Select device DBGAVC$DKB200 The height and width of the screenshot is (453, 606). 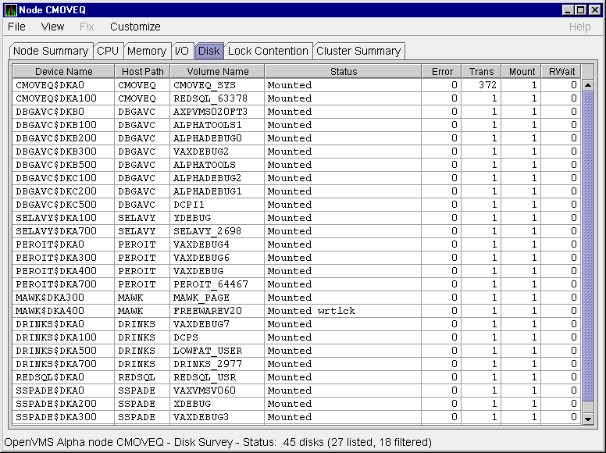56,138
